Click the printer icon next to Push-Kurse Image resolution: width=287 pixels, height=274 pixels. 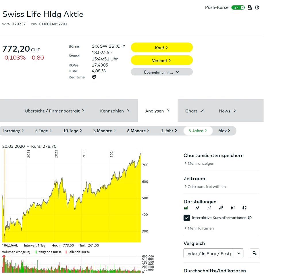pyautogui.click(x=250, y=7)
